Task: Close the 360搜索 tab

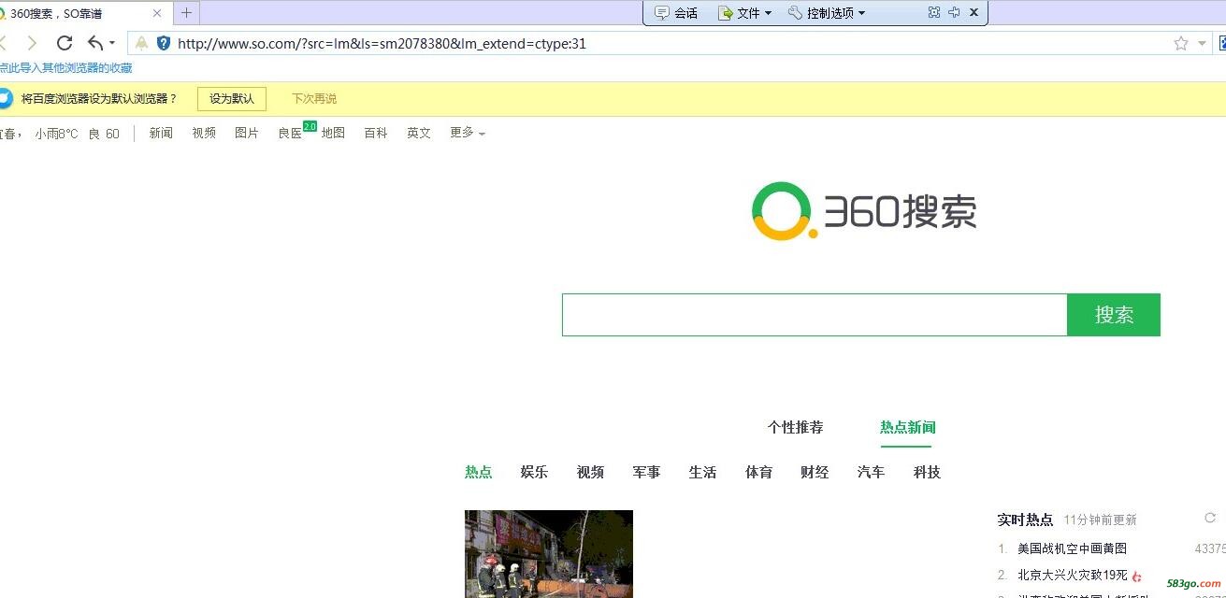Action: coord(157,13)
